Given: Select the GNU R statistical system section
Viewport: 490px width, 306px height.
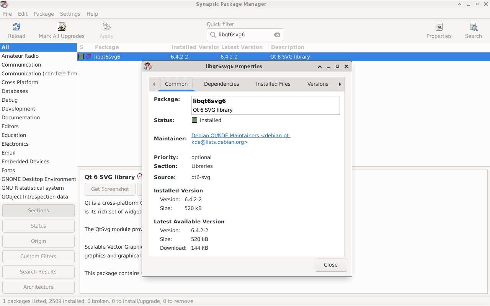Looking at the screenshot, I should 38,188.
